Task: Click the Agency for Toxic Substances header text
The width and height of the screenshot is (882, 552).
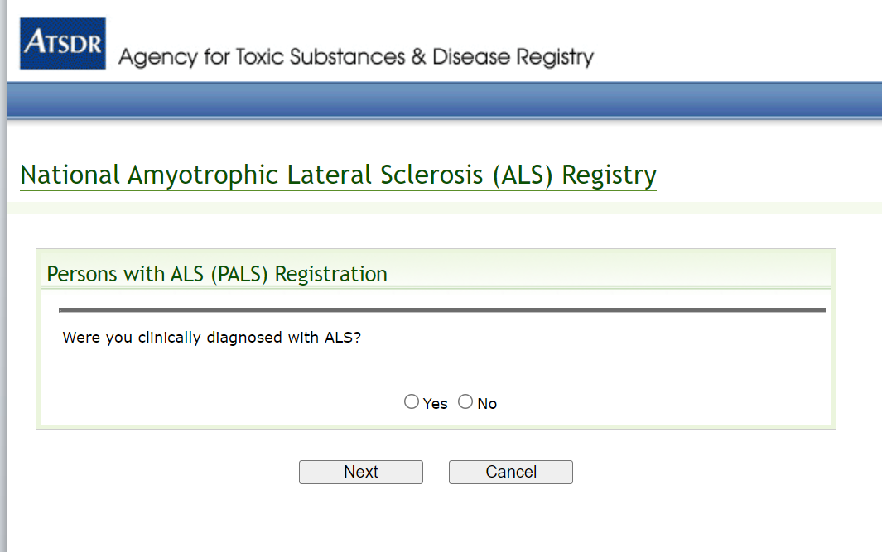Action: [x=356, y=57]
